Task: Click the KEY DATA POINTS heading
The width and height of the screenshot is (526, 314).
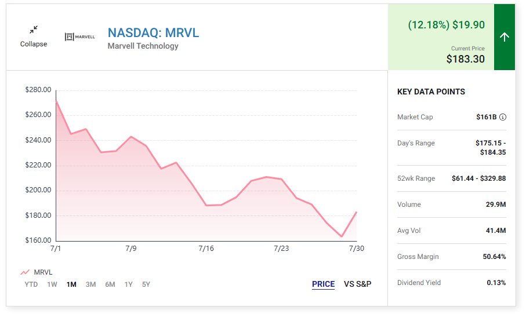Action: (x=431, y=92)
